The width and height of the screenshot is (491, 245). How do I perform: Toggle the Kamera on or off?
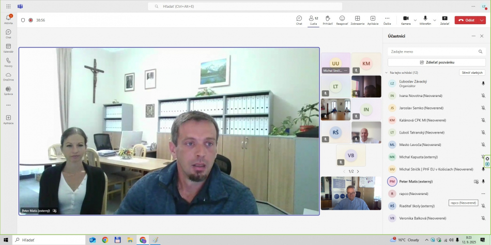(x=406, y=20)
